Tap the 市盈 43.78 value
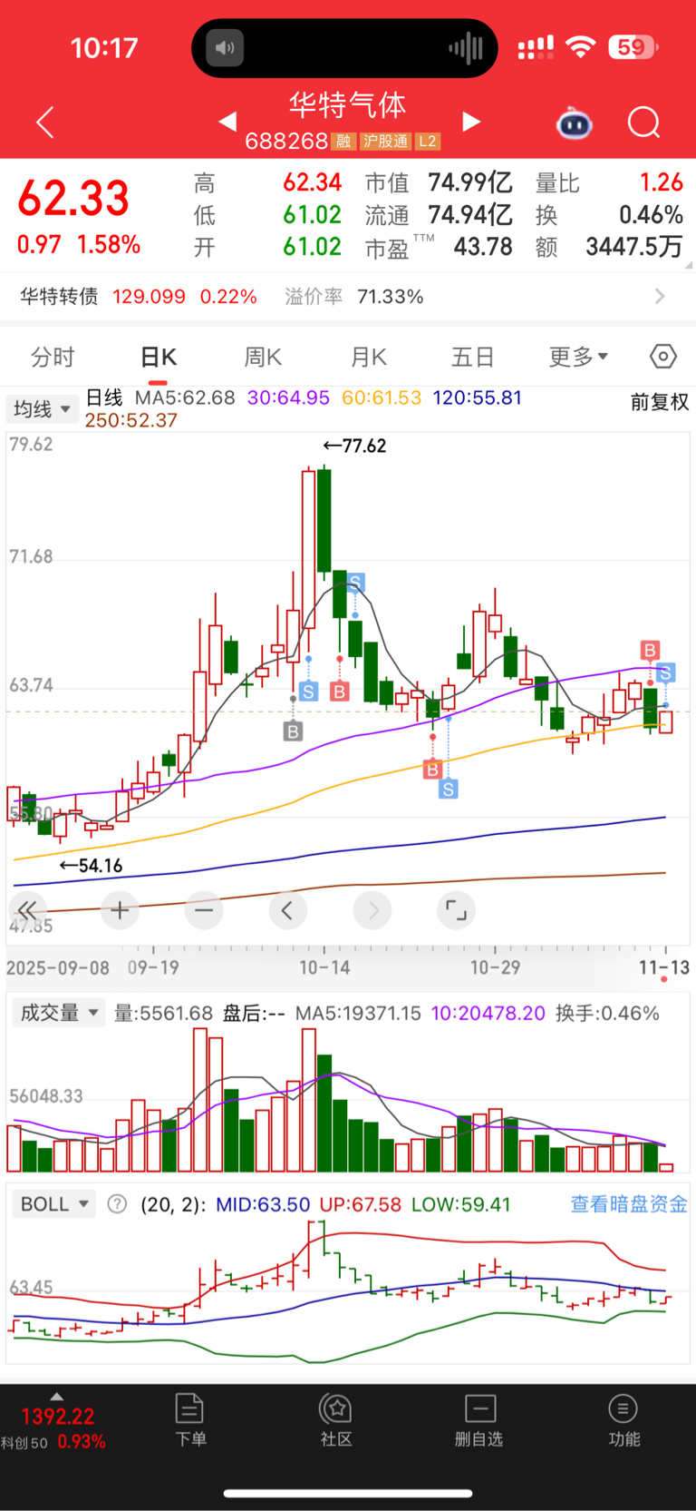This screenshot has width=696, height=1511. 483,247
